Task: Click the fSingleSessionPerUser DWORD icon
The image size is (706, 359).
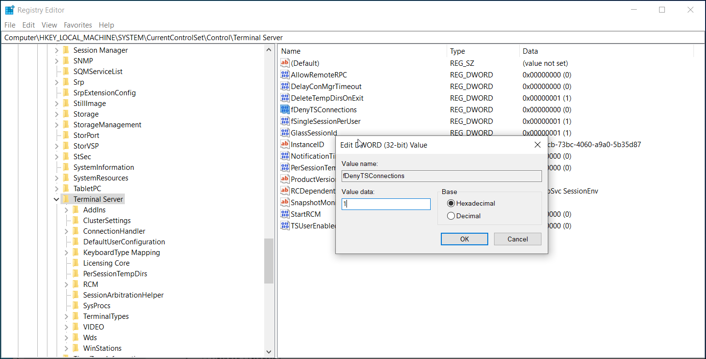Action: 285,121
